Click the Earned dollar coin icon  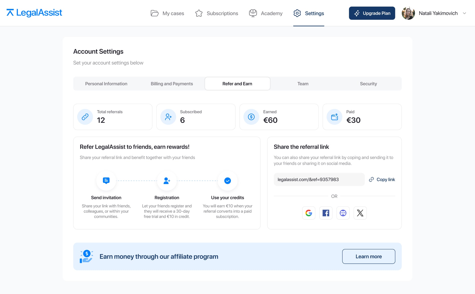tap(251, 117)
